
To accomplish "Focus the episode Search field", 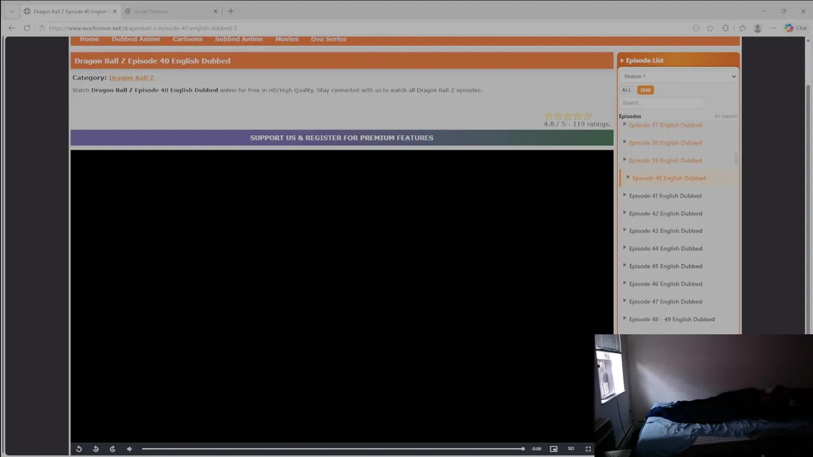I will click(662, 103).
